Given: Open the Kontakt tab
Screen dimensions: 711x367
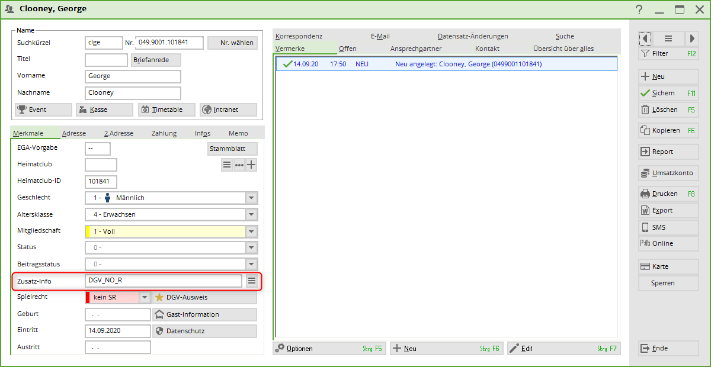Looking at the screenshot, I should pos(487,49).
